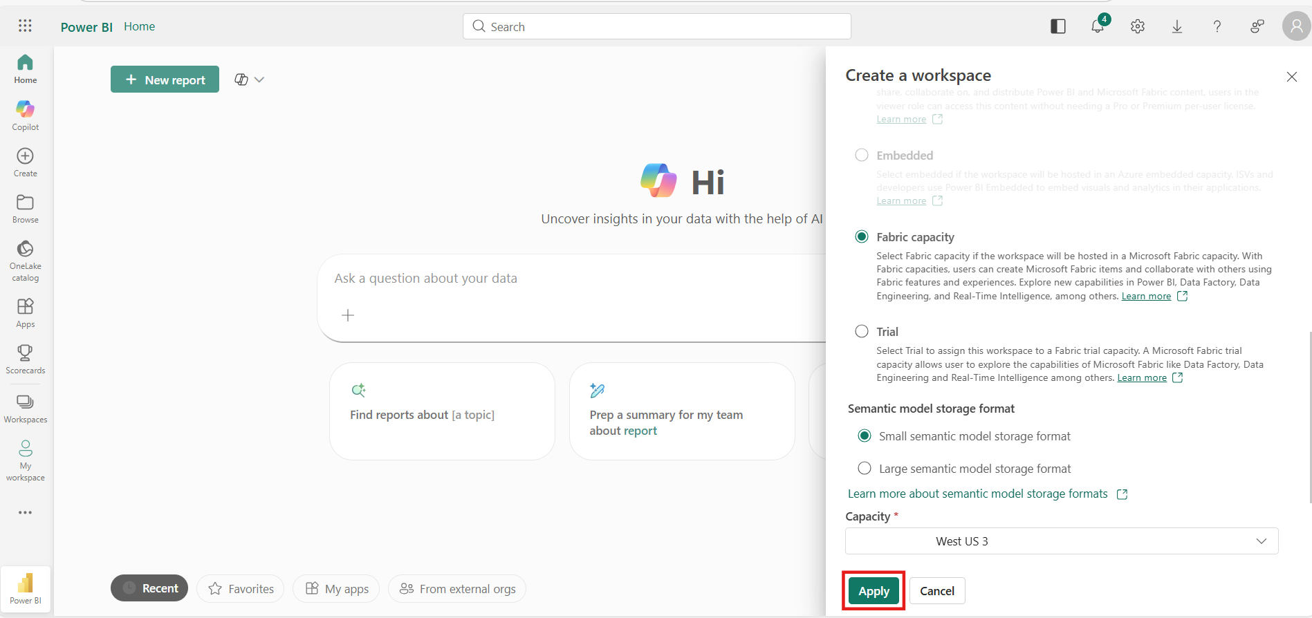Select the Trial license radio button
This screenshot has width=1312, height=618.
click(x=862, y=331)
